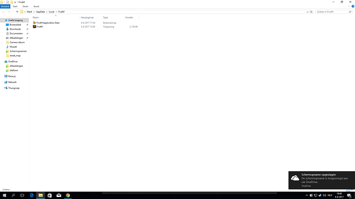Open the Task View button
The image size is (355, 199).
coord(22,195)
